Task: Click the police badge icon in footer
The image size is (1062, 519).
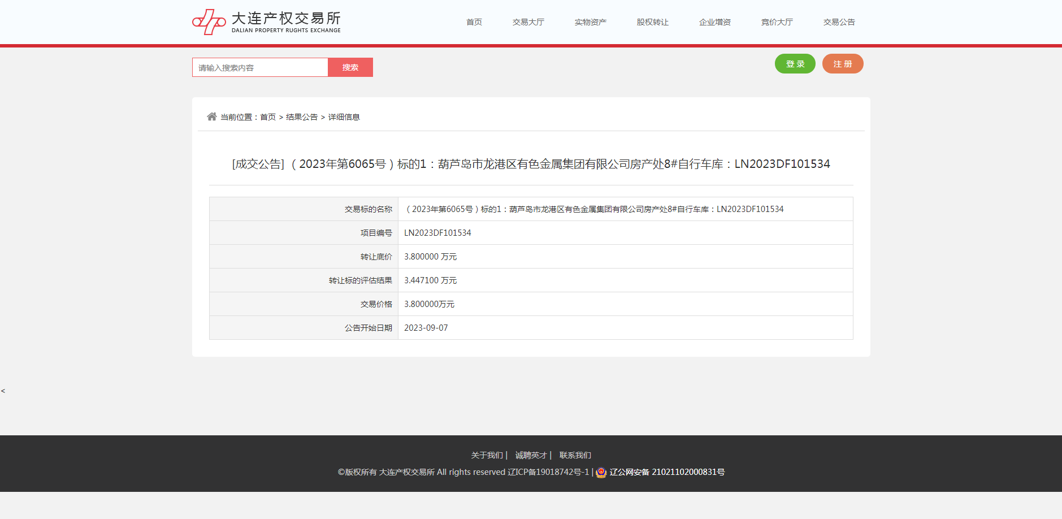Action: (x=601, y=472)
